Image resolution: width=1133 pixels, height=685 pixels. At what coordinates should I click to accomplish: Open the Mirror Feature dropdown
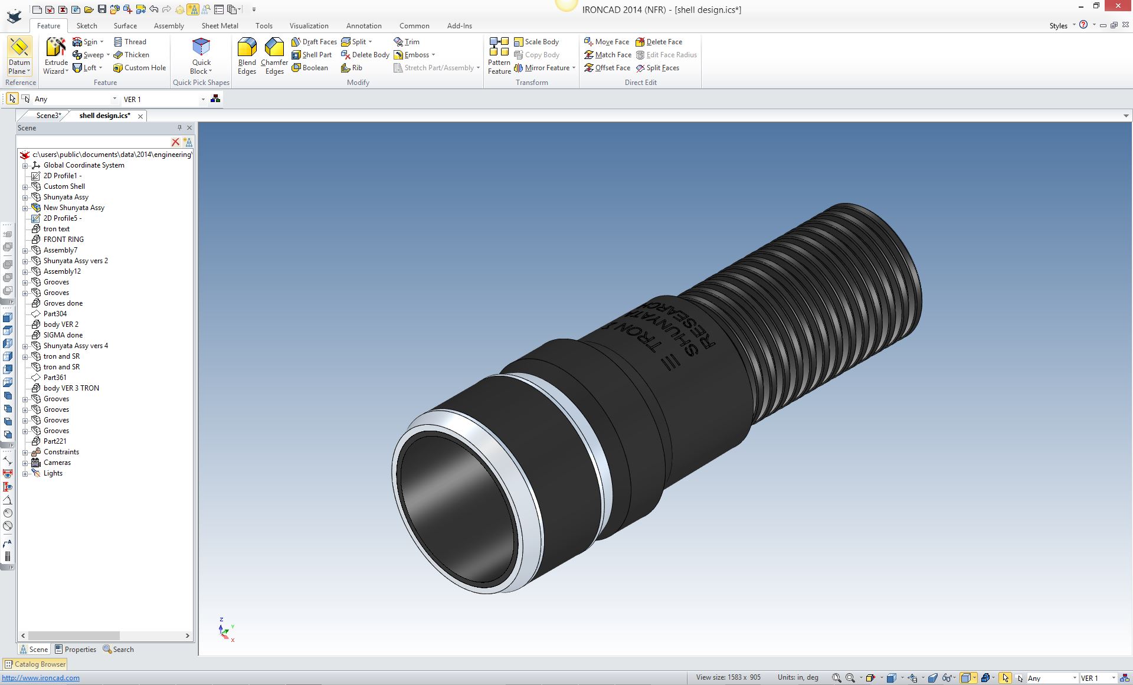(x=574, y=68)
